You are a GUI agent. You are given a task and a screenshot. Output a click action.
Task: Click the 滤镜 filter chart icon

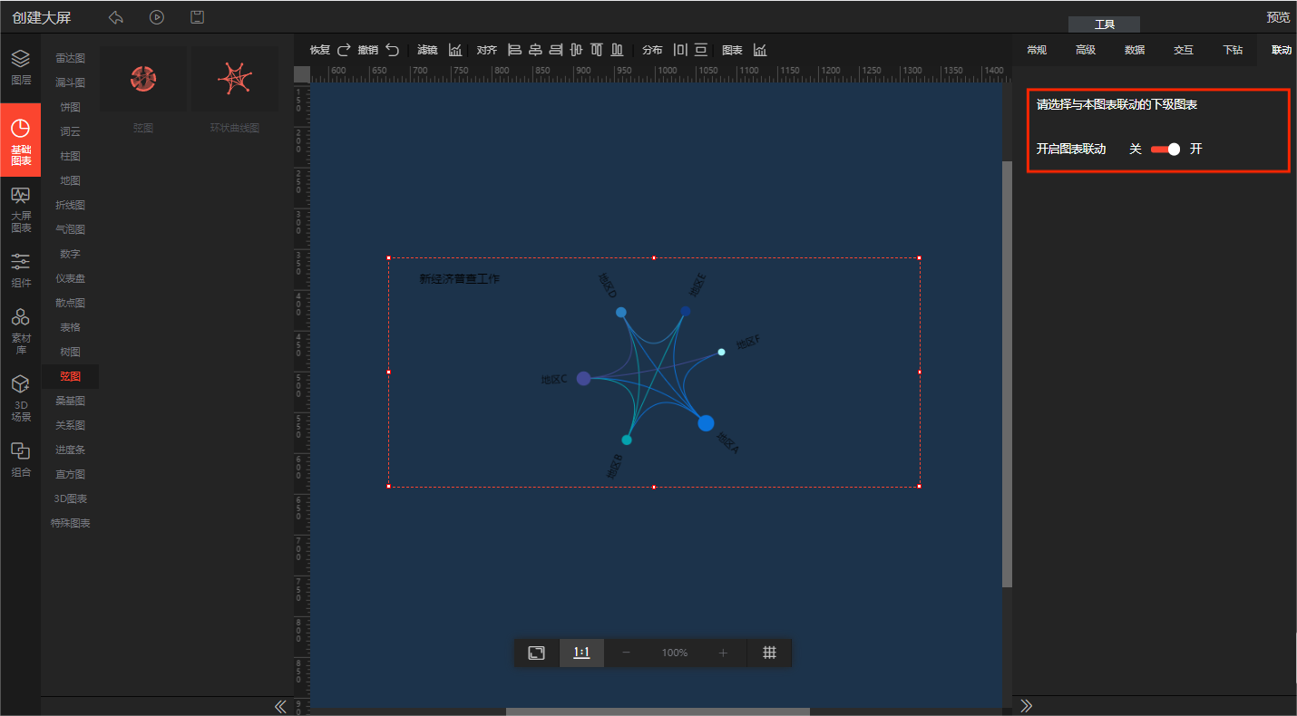(x=455, y=50)
